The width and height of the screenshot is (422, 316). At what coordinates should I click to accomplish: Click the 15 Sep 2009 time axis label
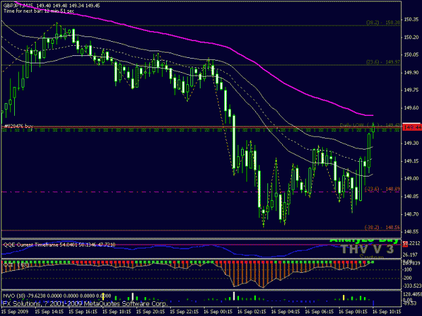(x=15, y=312)
